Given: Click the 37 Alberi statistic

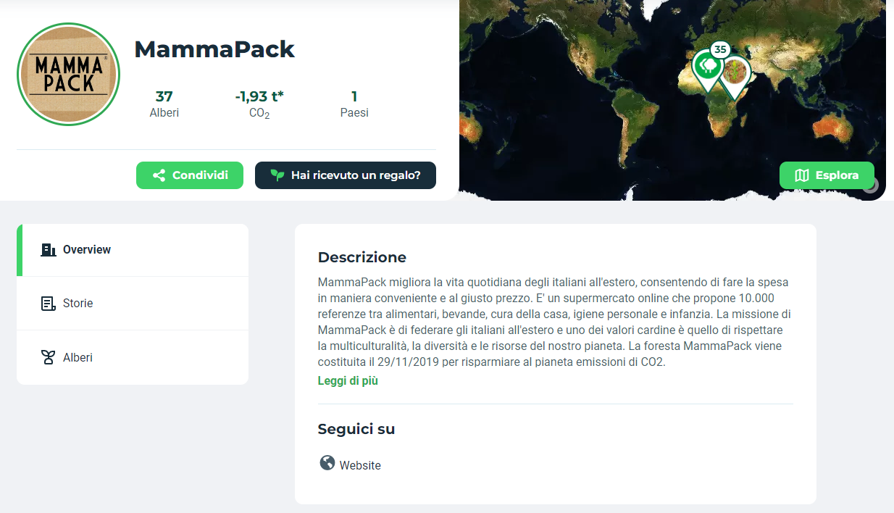Looking at the screenshot, I should [x=164, y=104].
